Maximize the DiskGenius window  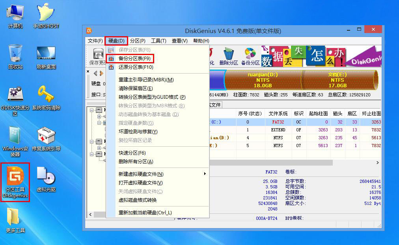pyautogui.click(x=359, y=29)
